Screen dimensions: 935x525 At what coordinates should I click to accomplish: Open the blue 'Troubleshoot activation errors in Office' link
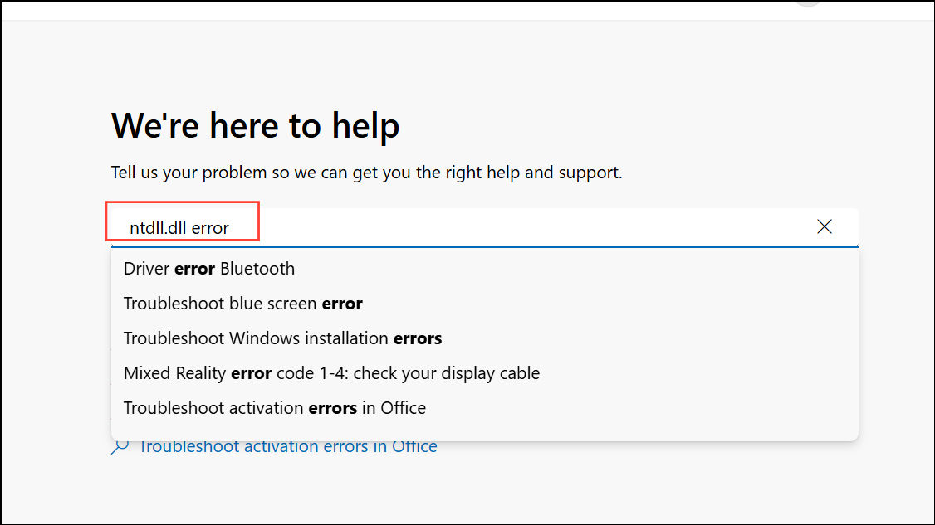click(288, 446)
